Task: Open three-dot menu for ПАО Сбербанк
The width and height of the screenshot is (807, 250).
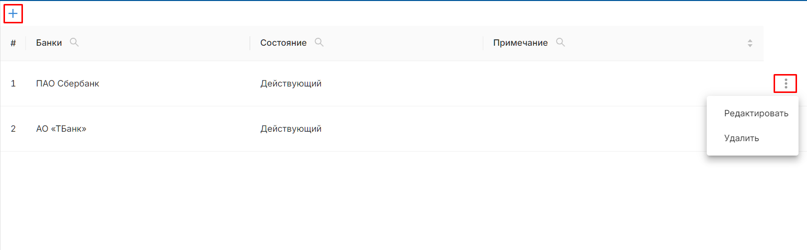Action: coord(785,83)
